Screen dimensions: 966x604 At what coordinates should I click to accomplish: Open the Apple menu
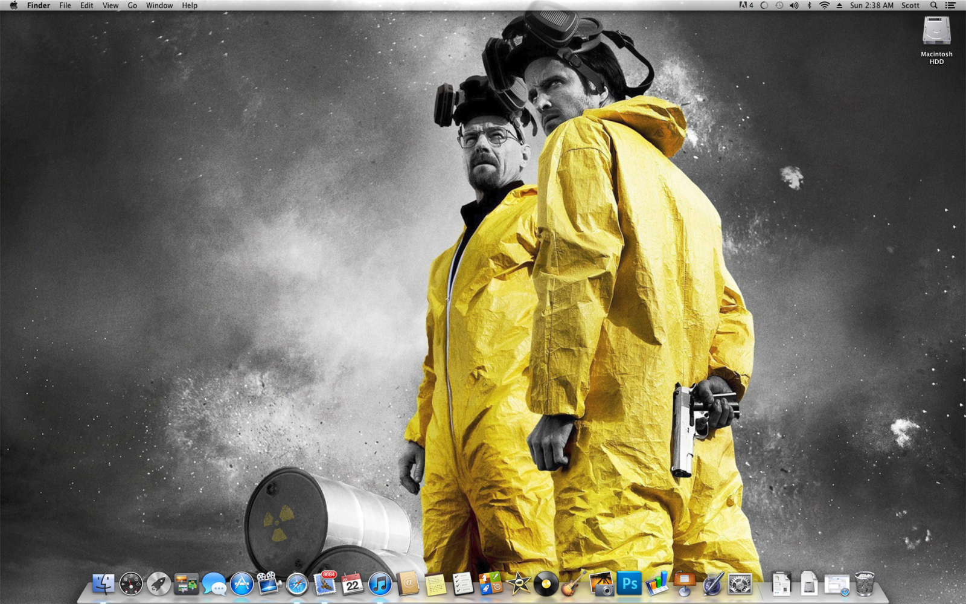coord(13,5)
